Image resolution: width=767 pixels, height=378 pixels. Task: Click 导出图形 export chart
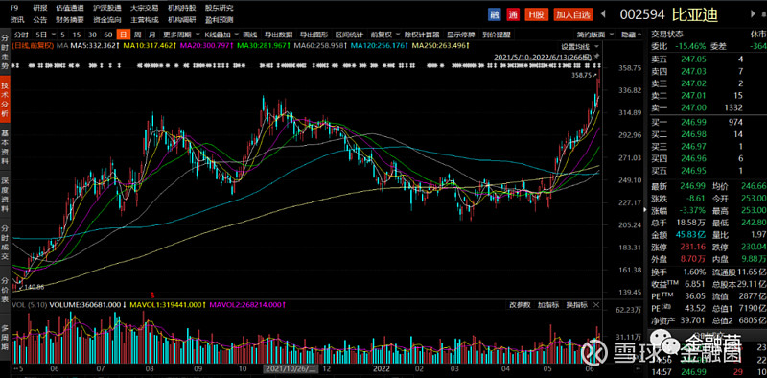click(314, 35)
